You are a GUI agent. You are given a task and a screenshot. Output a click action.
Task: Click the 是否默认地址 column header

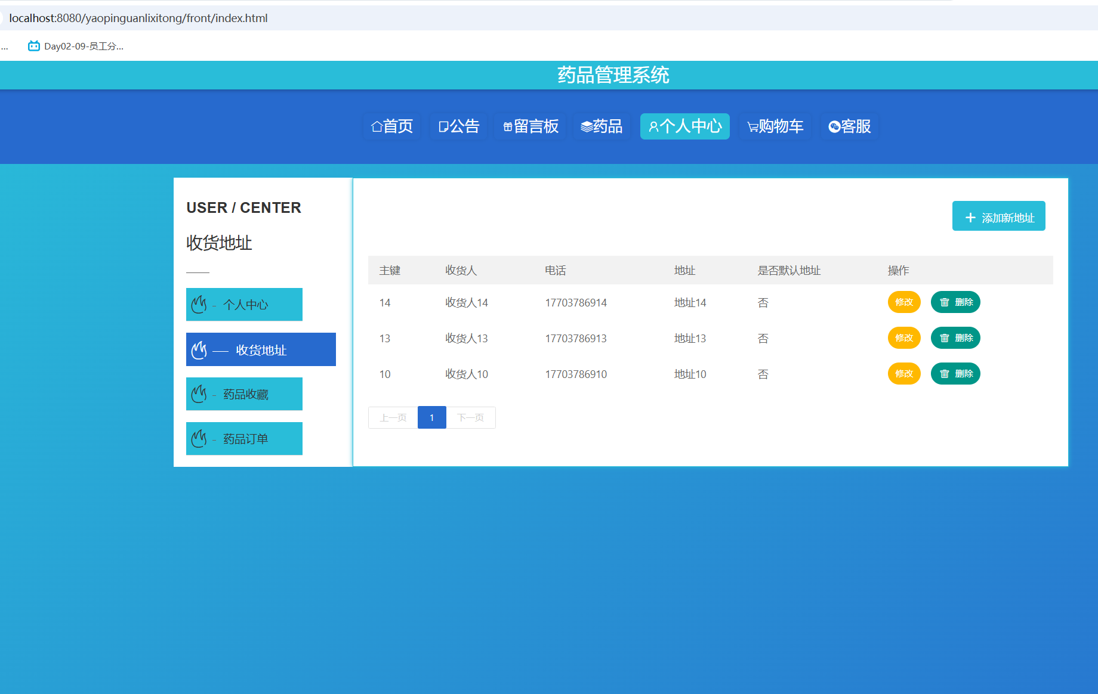coord(789,270)
